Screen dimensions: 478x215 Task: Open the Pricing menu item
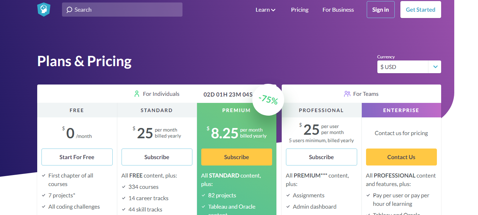click(x=300, y=10)
